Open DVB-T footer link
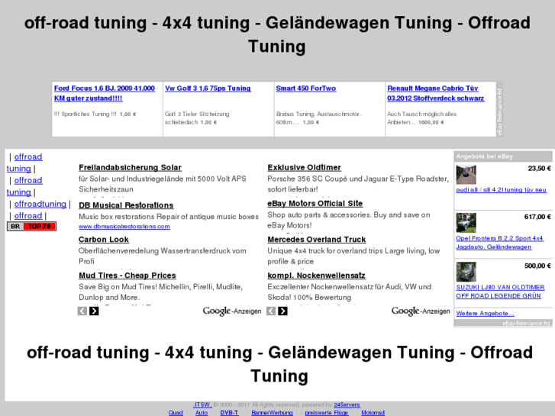The image size is (555, 416). (x=229, y=413)
